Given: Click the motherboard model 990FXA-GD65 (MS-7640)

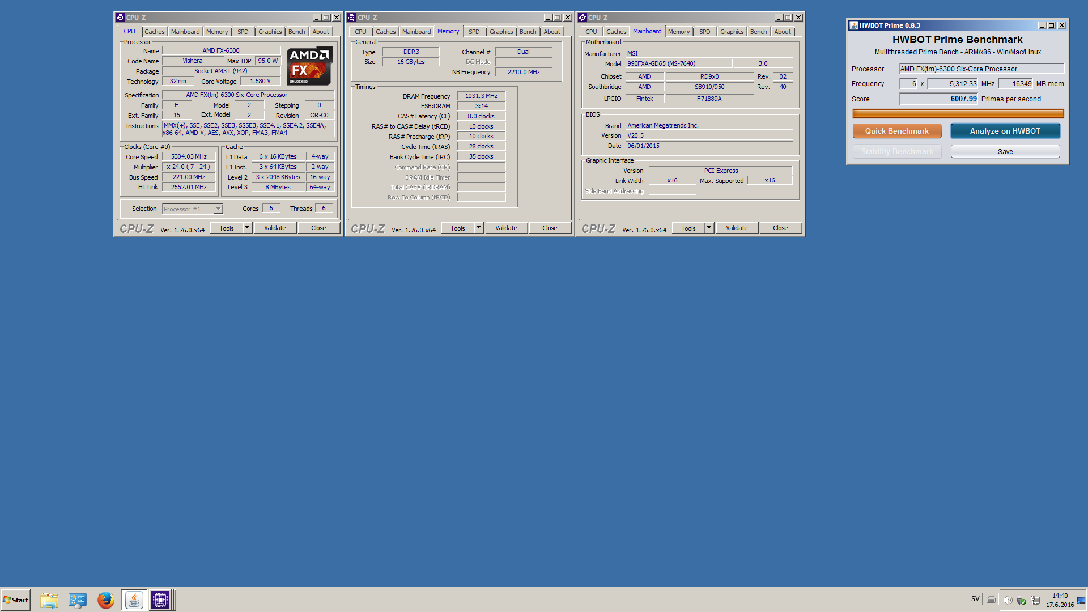Looking at the screenshot, I should click(679, 63).
